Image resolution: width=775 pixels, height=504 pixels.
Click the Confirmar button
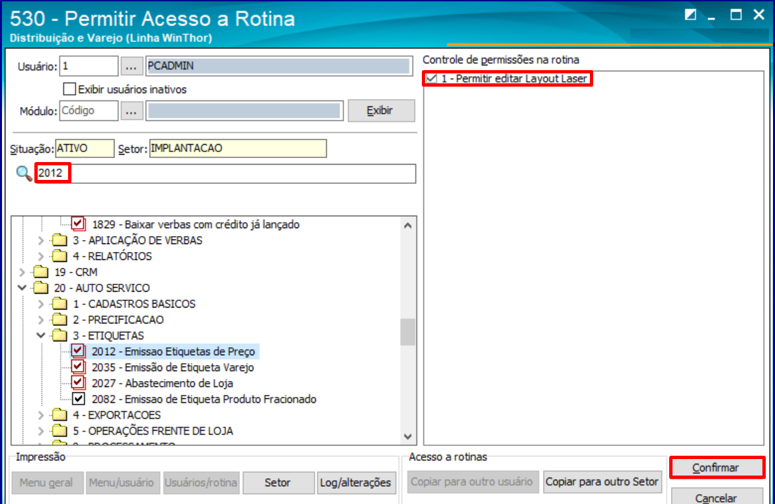(x=717, y=468)
